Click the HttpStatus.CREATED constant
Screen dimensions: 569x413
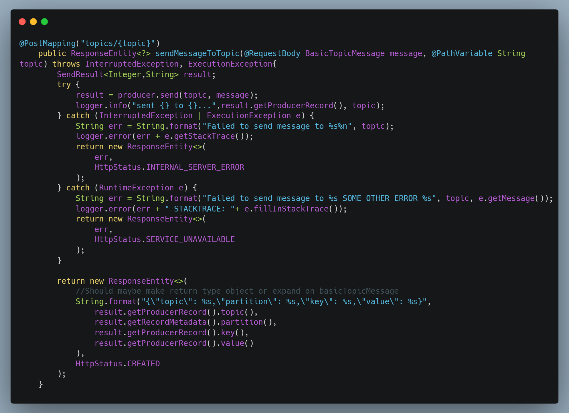pyautogui.click(x=118, y=363)
